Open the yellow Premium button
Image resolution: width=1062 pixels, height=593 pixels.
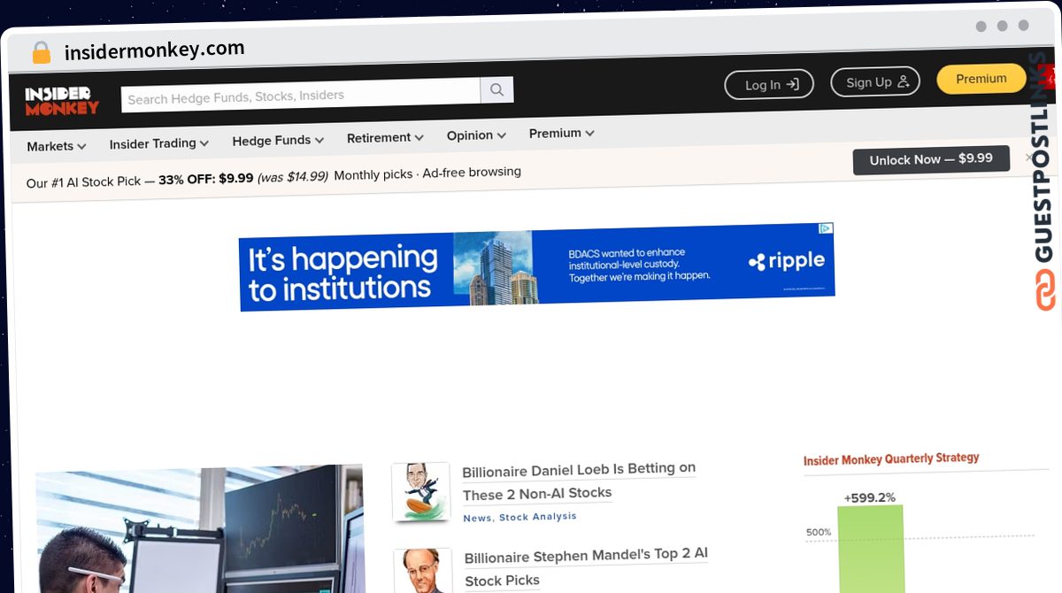981,79
